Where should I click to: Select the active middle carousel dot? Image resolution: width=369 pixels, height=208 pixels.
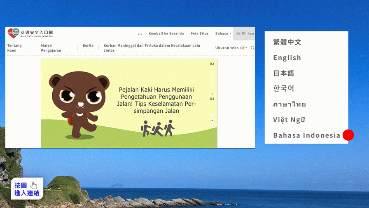click(212, 120)
